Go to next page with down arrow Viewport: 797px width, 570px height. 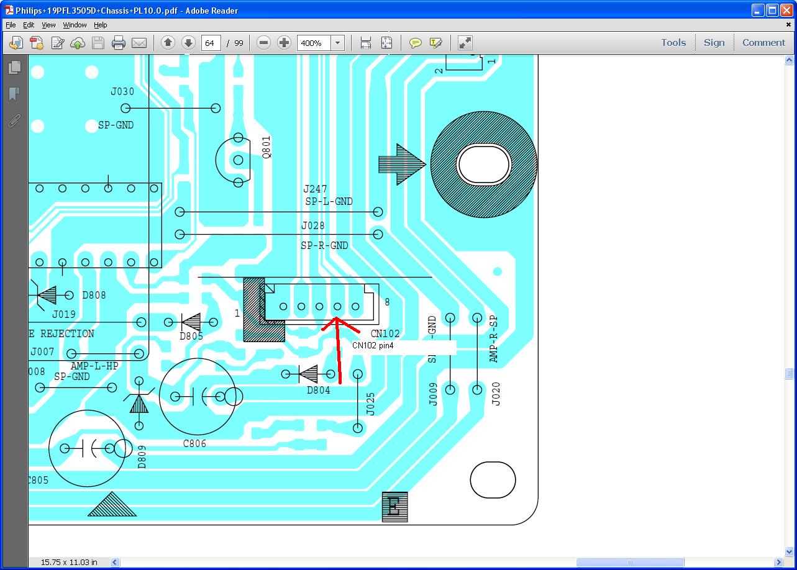coord(188,43)
